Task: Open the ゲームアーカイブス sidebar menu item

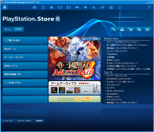Action: point(25,57)
